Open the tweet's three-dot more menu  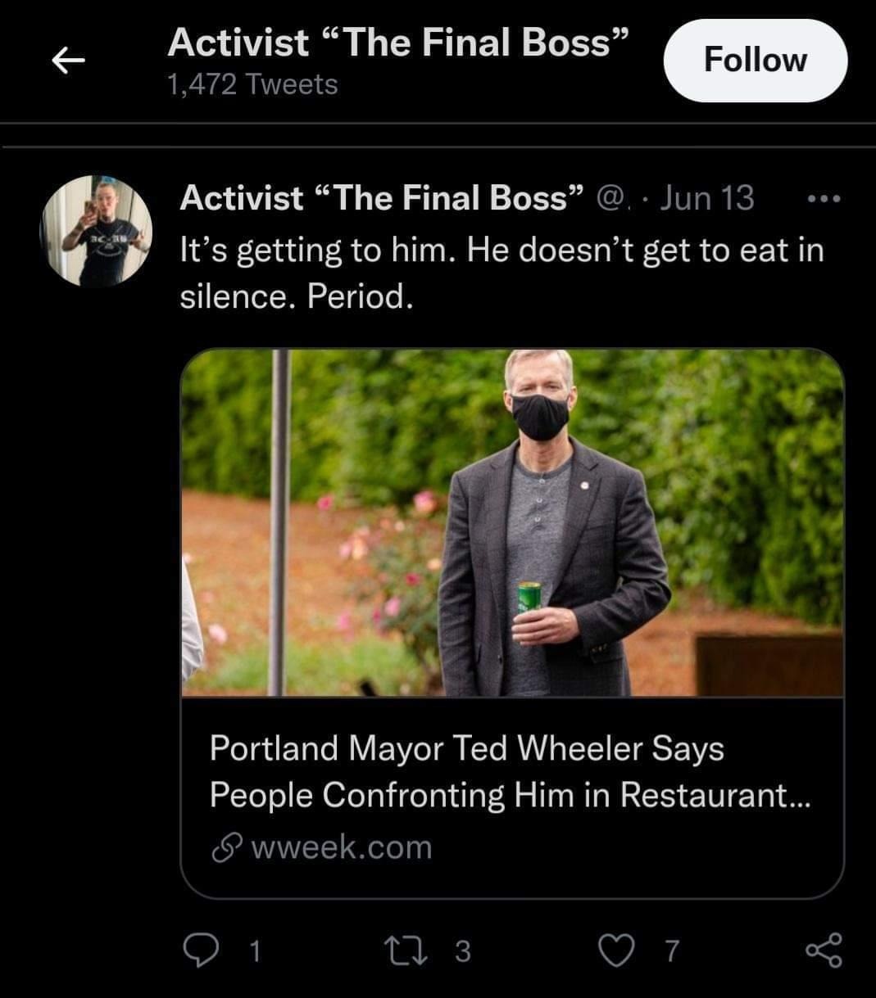click(x=824, y=199)
